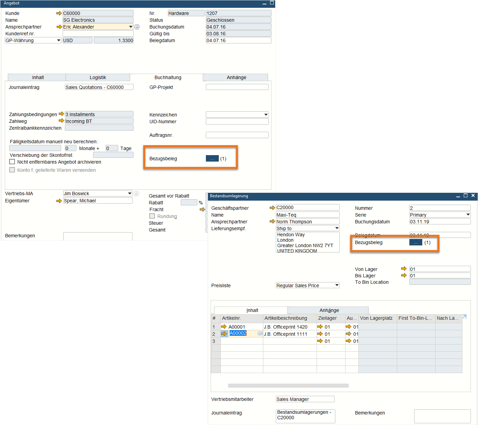Open Zahlweg Incoming BT via link arrow

[x=61, y=121]
